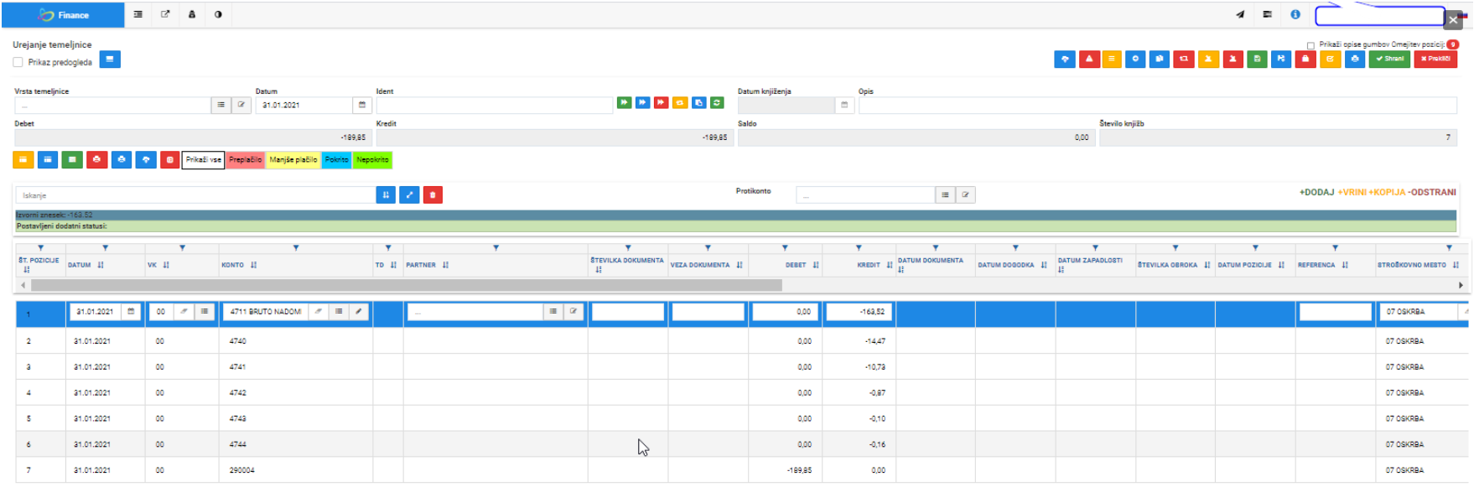Toggle the contrast half-circle icon

(x=218, y=15)
